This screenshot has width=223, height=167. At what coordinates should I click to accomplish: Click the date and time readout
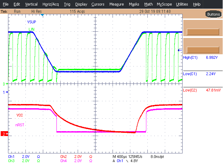pyautogui.click(x=155, y=11)
